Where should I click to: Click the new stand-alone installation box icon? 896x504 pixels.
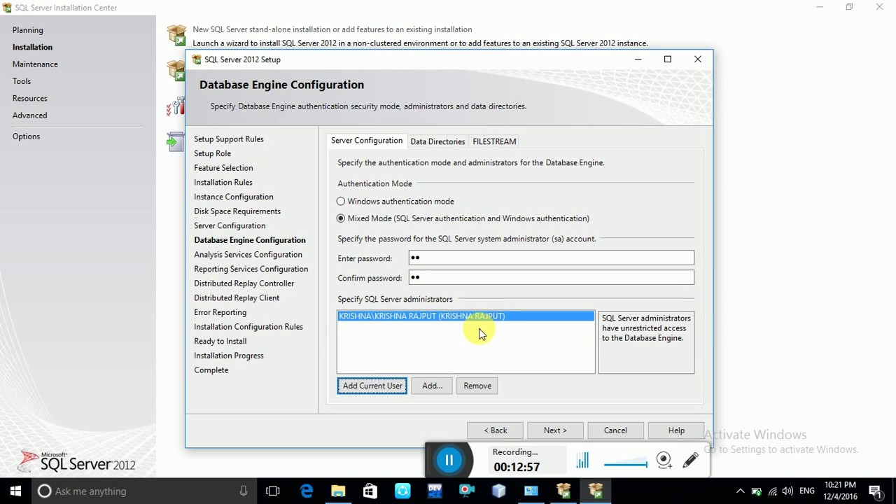[176, 35]
